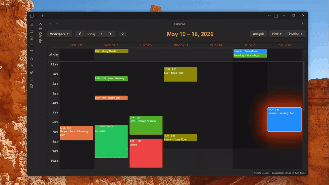The image size is (329, 185).
Task: Click the all-day row label
Action: [x=54, y=55]
